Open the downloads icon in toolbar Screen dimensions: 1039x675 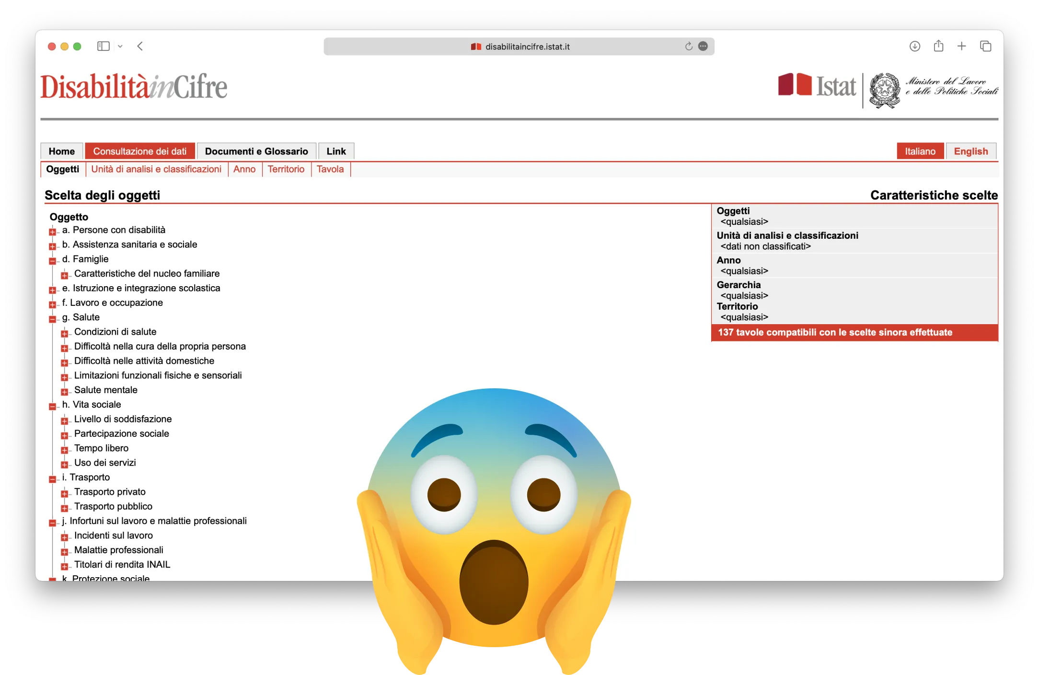click(x=914, y=46)
